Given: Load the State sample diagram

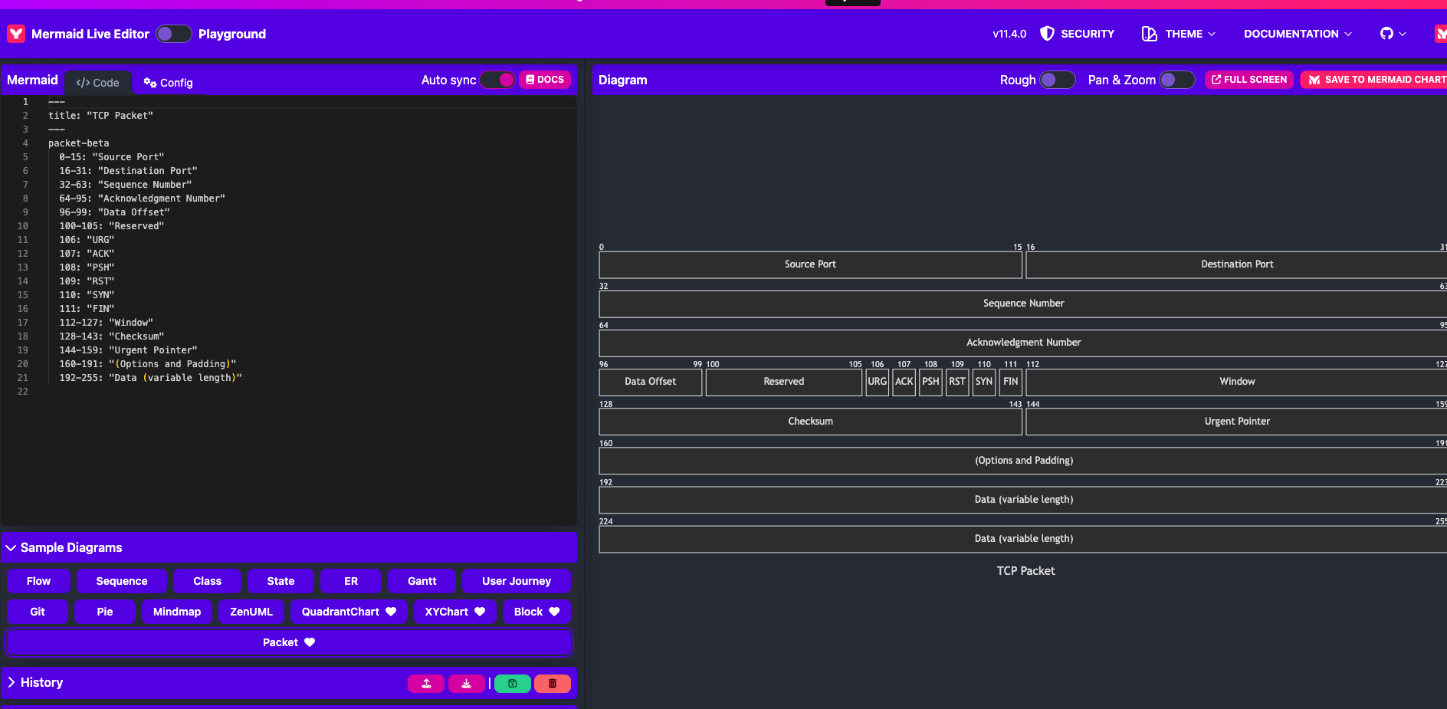Looking at the screenshot, I should tap(281, 581).
